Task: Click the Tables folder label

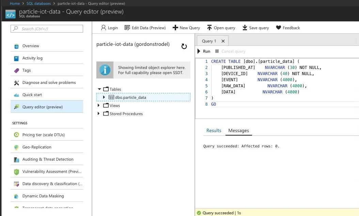Action: (x=115, y=89)
